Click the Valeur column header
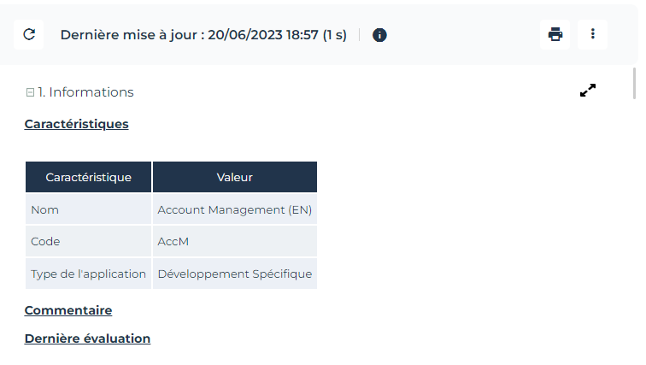This screenshot has height=365, width=646. click(x=235, y=177)
